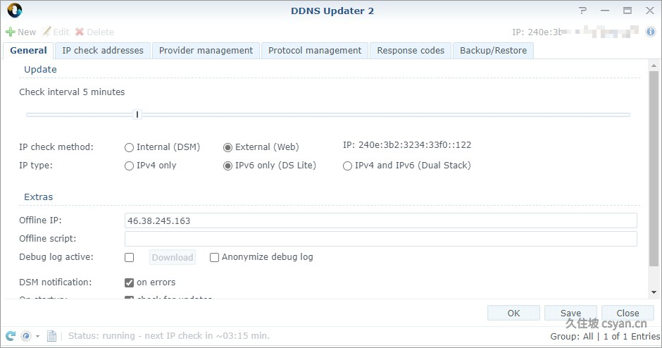662x348 pixels.
Task: Click the Offline IP input field
Action: pyautogui.click(x=380, y=220)
